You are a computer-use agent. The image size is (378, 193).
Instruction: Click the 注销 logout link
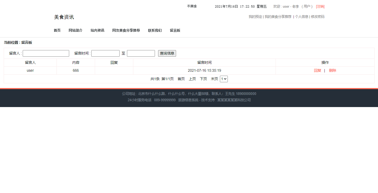(320, 6)
